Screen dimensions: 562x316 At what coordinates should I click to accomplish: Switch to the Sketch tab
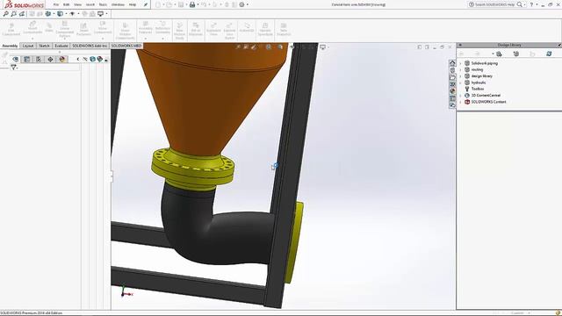(44, 46)
